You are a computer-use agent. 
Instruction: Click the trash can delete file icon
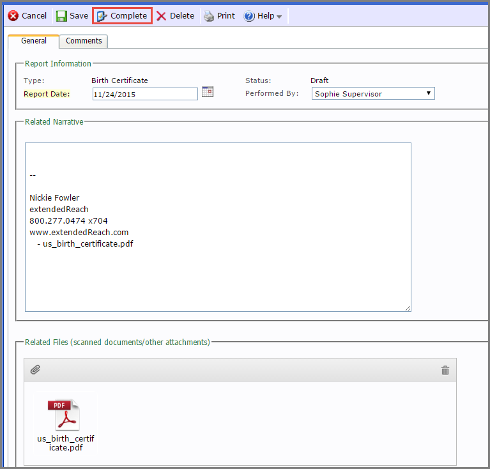click(x=445, y=370)
